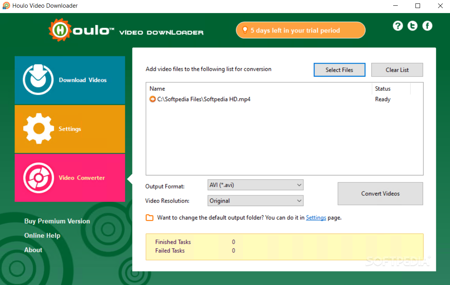Click 'Add video files to the following list' text

[208, 69]
